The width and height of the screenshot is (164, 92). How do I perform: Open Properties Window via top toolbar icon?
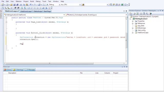tap(114, 5)
